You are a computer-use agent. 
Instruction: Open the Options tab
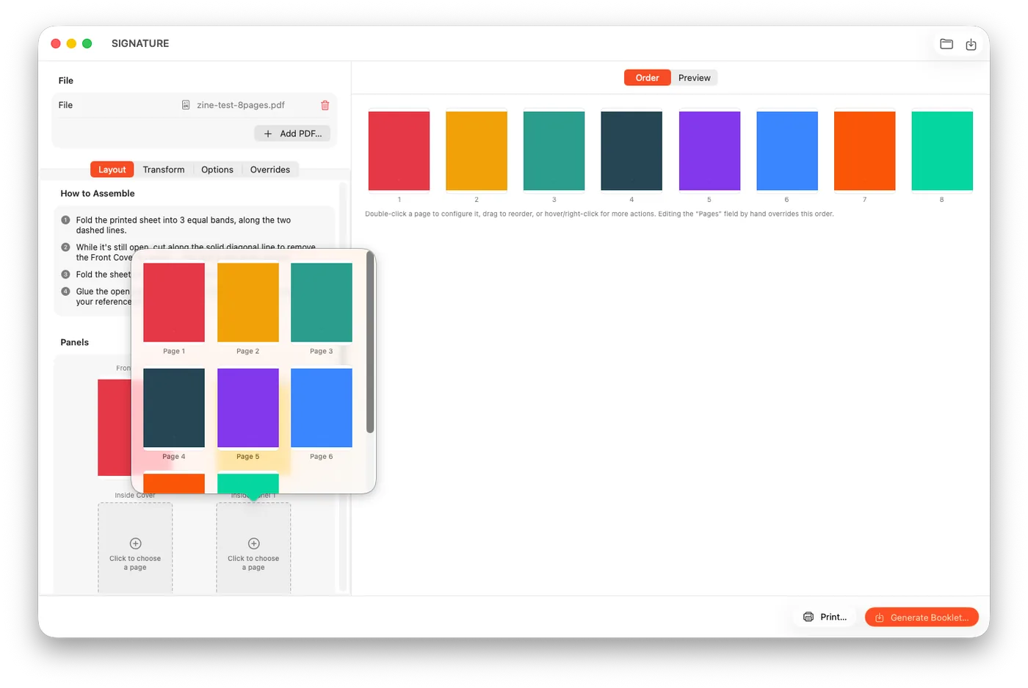217,170
